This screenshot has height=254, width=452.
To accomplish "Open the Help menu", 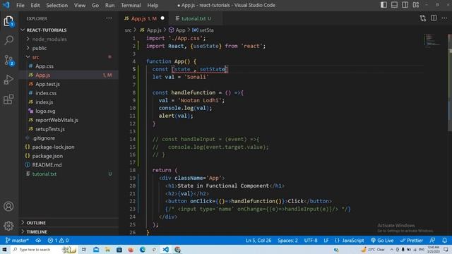I will pyautogui.click(x=153, y=5).
